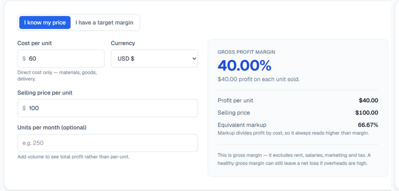Click the 'Currency' label
This screenshot has height=191, width=399.
point(123,43)
